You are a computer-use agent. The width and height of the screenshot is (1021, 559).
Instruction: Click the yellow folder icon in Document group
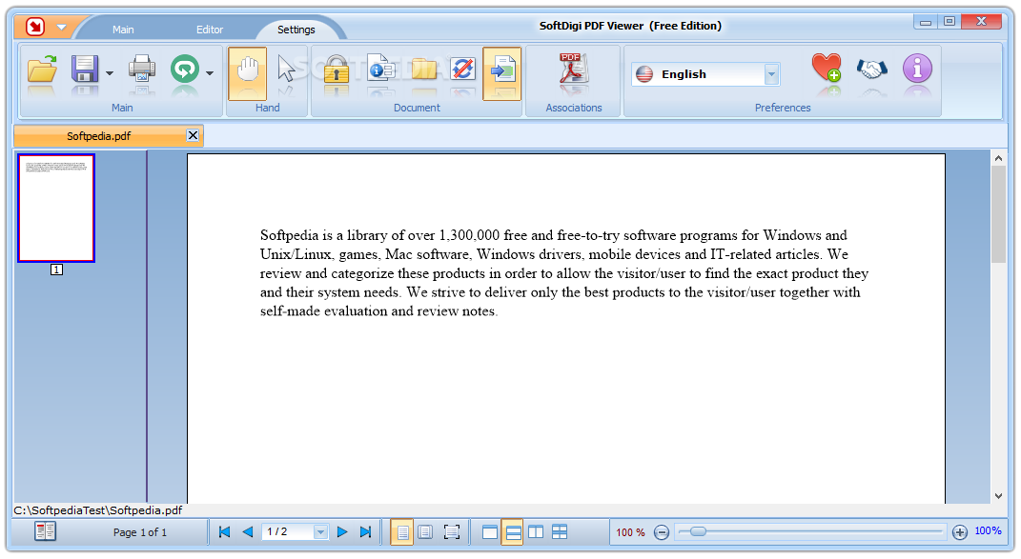423,69
